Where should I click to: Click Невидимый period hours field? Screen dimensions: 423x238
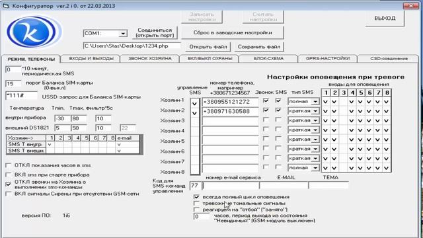click(201, 216)
